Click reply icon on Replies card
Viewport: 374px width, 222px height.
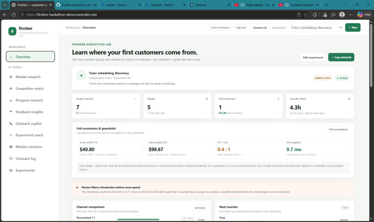coord(206,99)
